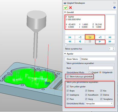Click the S 1000.0000 RPM text
The width and height of the screenshot is (118, 112).
(73, 19)
